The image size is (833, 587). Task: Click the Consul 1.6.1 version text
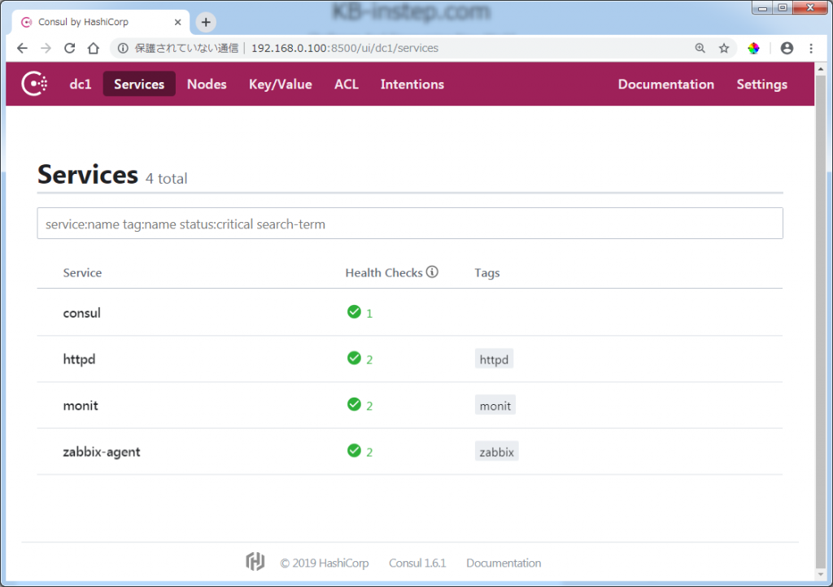tap(417, 563)
